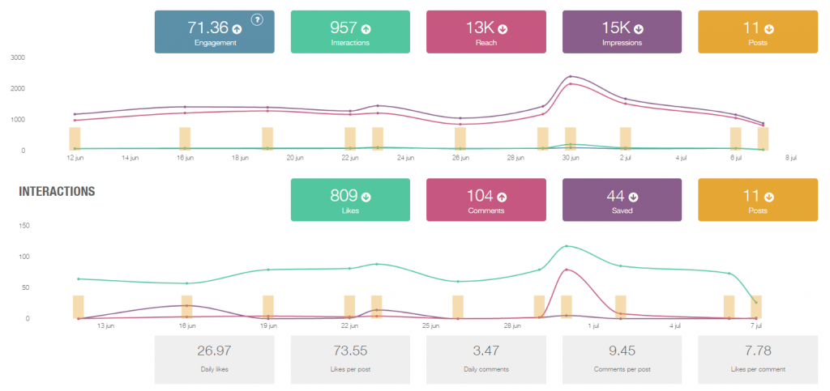The height and width of the screenshot is (391, 830).
Task: Open the Daily likes 26.97 stat box
Action: coord(214,359)
